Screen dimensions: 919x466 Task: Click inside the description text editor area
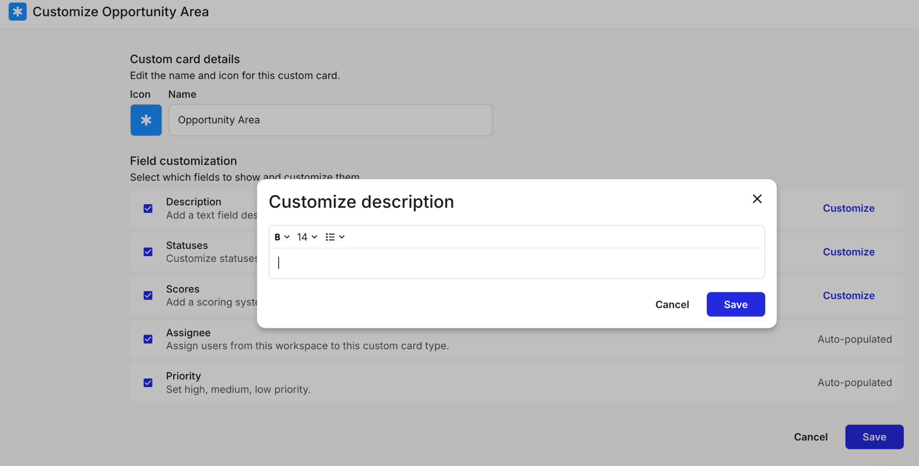516,263
